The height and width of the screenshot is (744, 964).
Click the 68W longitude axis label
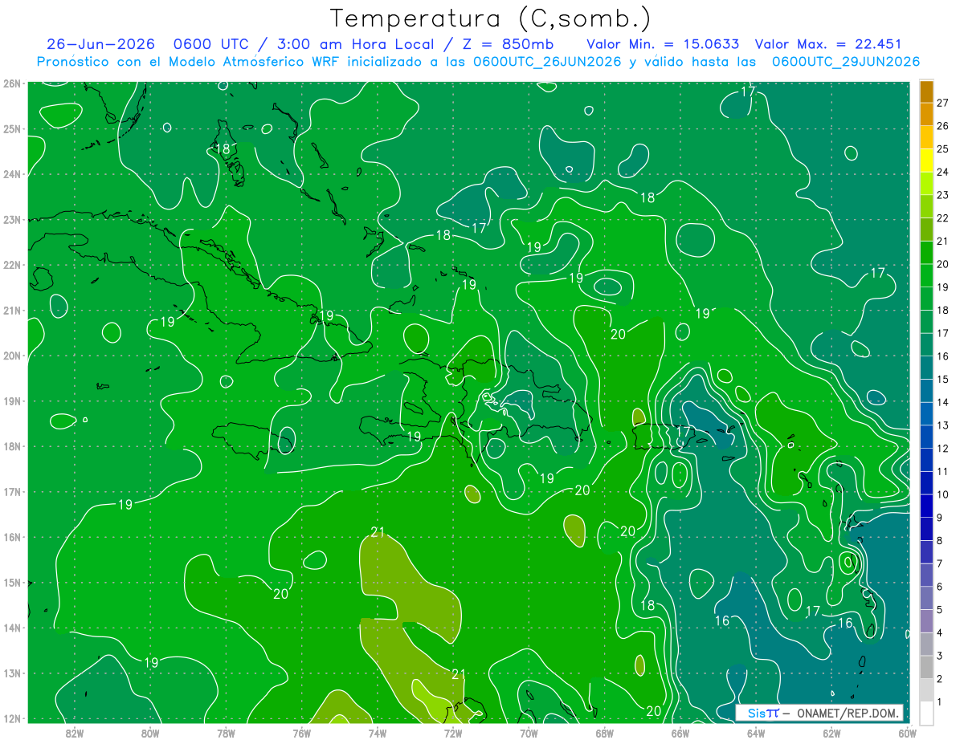604,732
